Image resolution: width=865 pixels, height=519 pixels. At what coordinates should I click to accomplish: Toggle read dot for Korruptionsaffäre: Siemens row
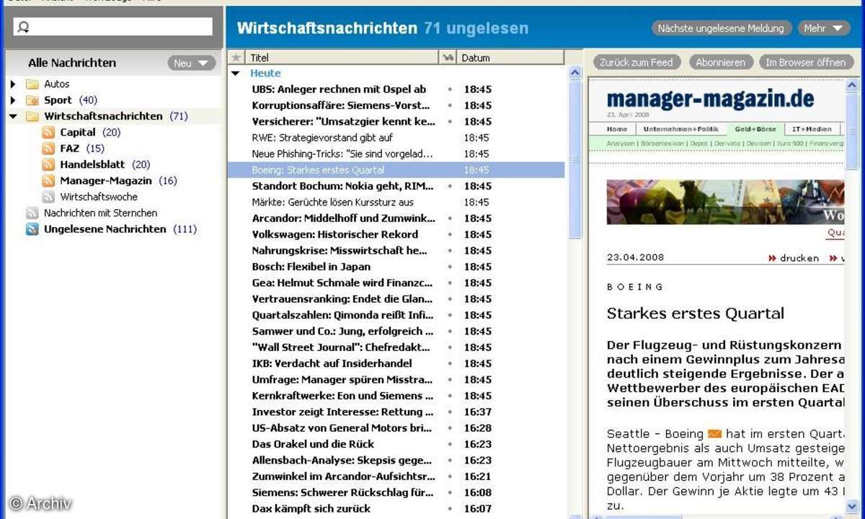[x=450, y=106]
